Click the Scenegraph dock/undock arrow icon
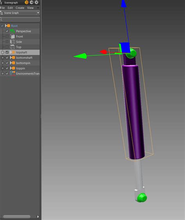 32,2
